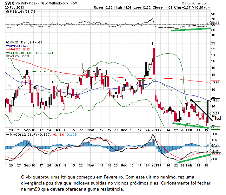226x195 pixels.
Task: Click the caption line starting 'O vix quebrou uma ltd'
Action: 108,177
